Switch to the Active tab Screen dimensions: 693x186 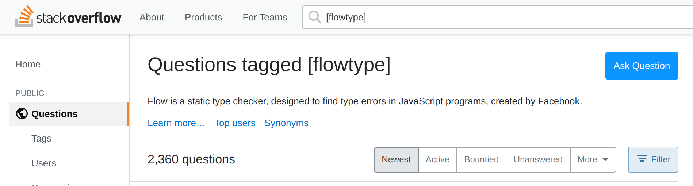tap(437, 160)
